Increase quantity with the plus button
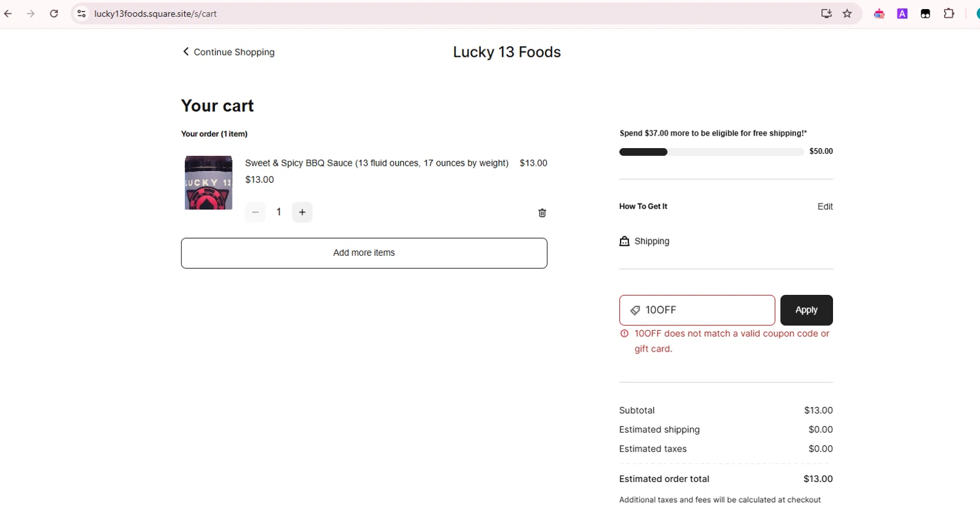The image size is (980, 516). coord(302,212)
